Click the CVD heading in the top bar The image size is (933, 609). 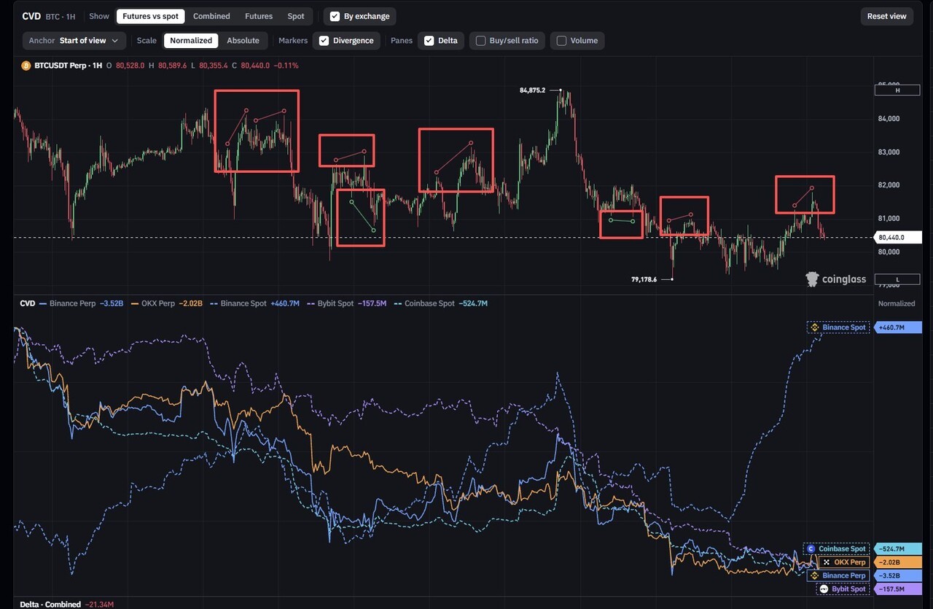[31, 16]
